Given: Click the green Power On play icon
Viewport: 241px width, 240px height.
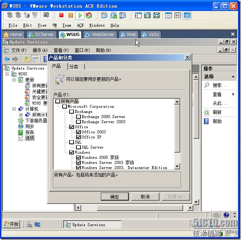Looking at the screenshot, I should [x=80, y=15].
